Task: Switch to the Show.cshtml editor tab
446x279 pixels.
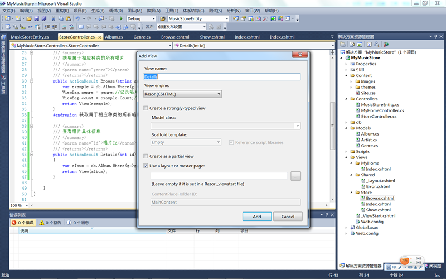Action: [212, 37]
